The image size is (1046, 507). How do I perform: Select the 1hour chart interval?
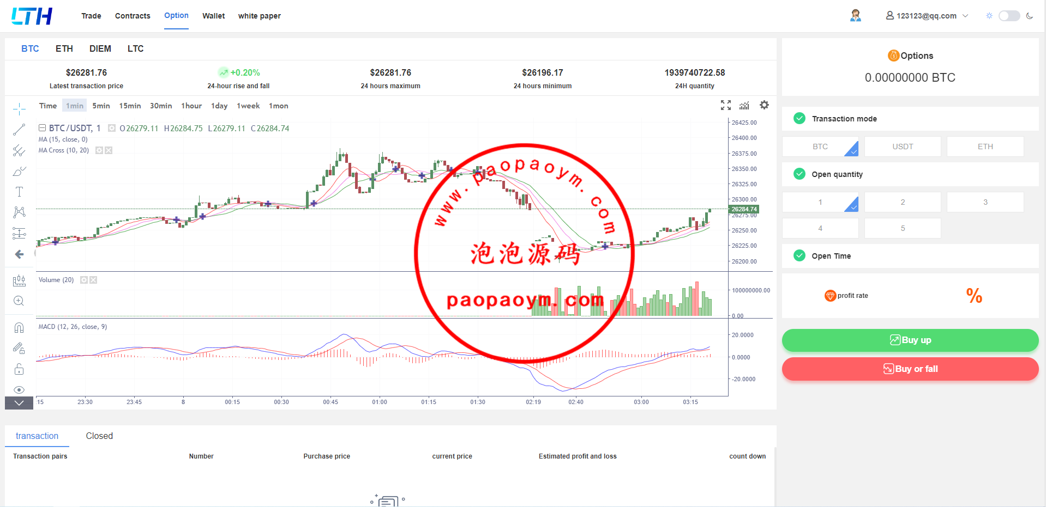(x=191, y=106)
